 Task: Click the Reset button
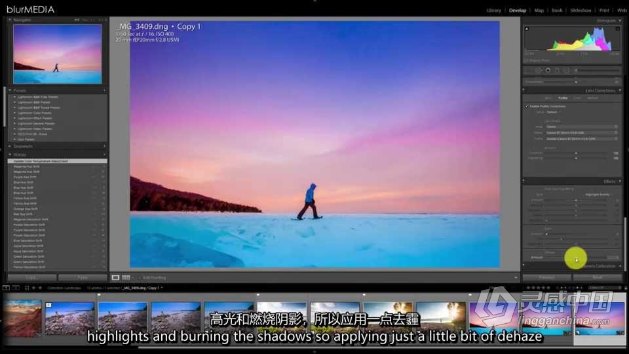click(597, 277)
